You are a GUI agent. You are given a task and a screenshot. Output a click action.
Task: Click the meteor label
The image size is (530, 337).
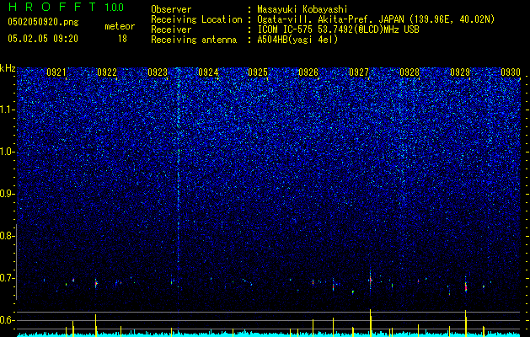(120, 26)
